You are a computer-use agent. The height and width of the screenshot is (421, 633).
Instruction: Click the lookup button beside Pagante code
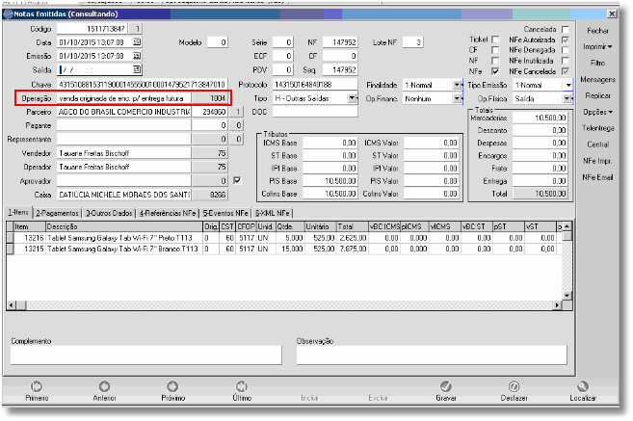click(x=238, y=125)
